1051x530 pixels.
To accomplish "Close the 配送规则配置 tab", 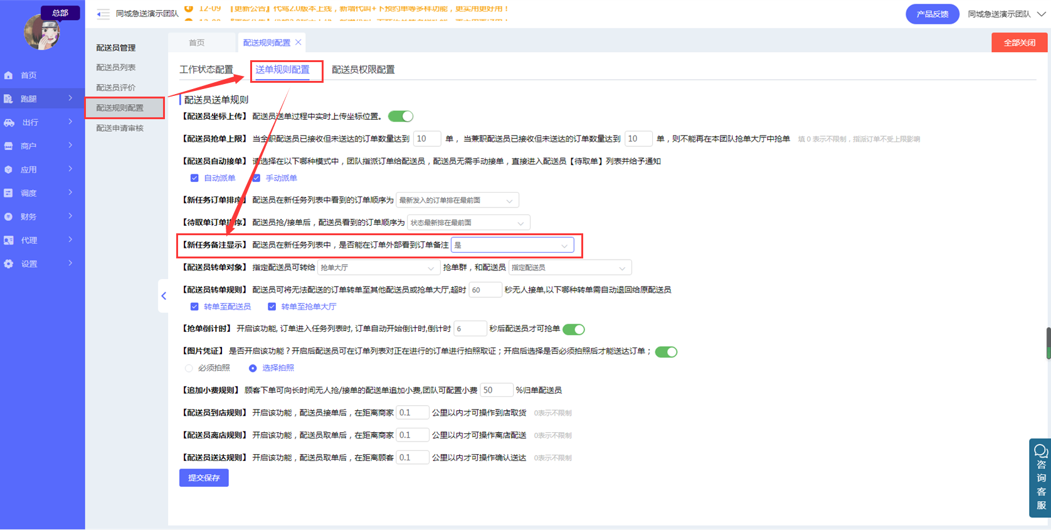I will (x=298, y=42).
